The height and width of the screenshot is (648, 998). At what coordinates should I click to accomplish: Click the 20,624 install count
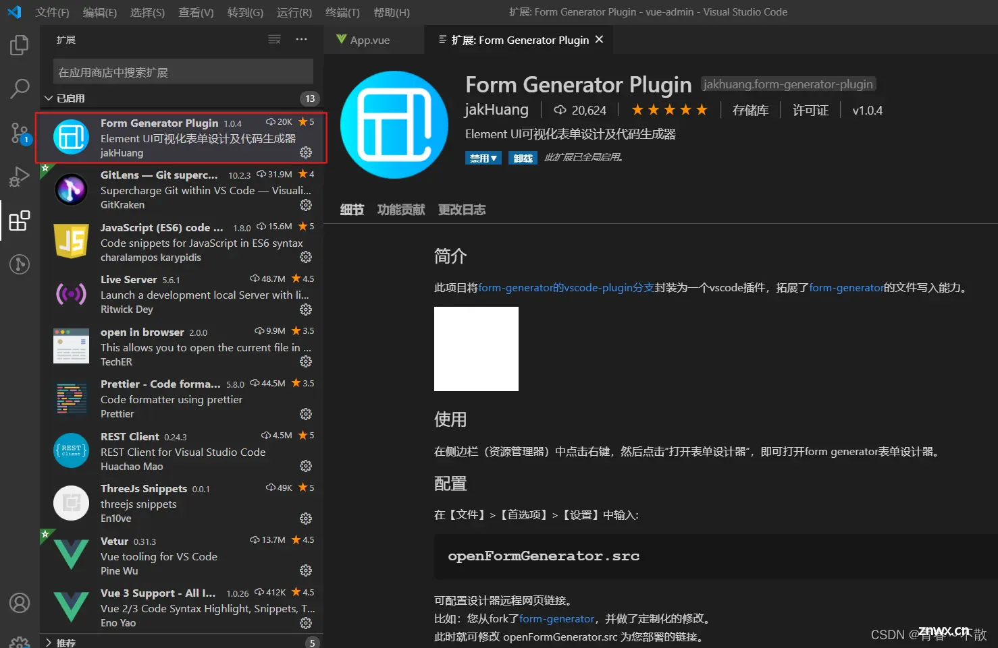580,110
